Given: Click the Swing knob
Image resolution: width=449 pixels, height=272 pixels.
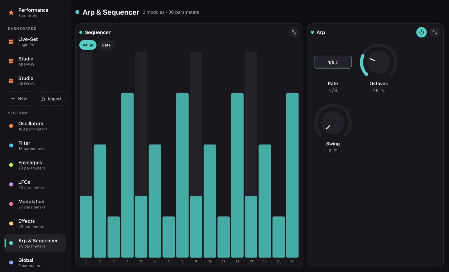Looking at the screenshot, I should [333, 122].
